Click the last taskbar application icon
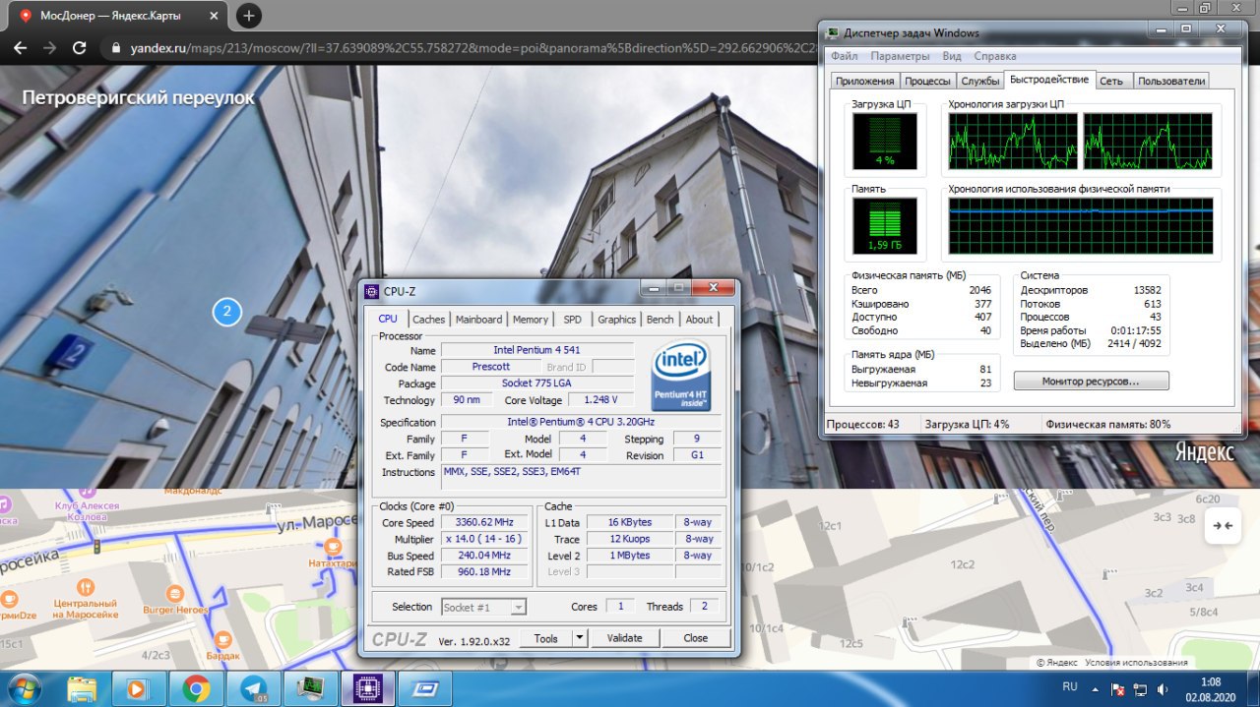1260x707 pixels. tap(425, 687)
